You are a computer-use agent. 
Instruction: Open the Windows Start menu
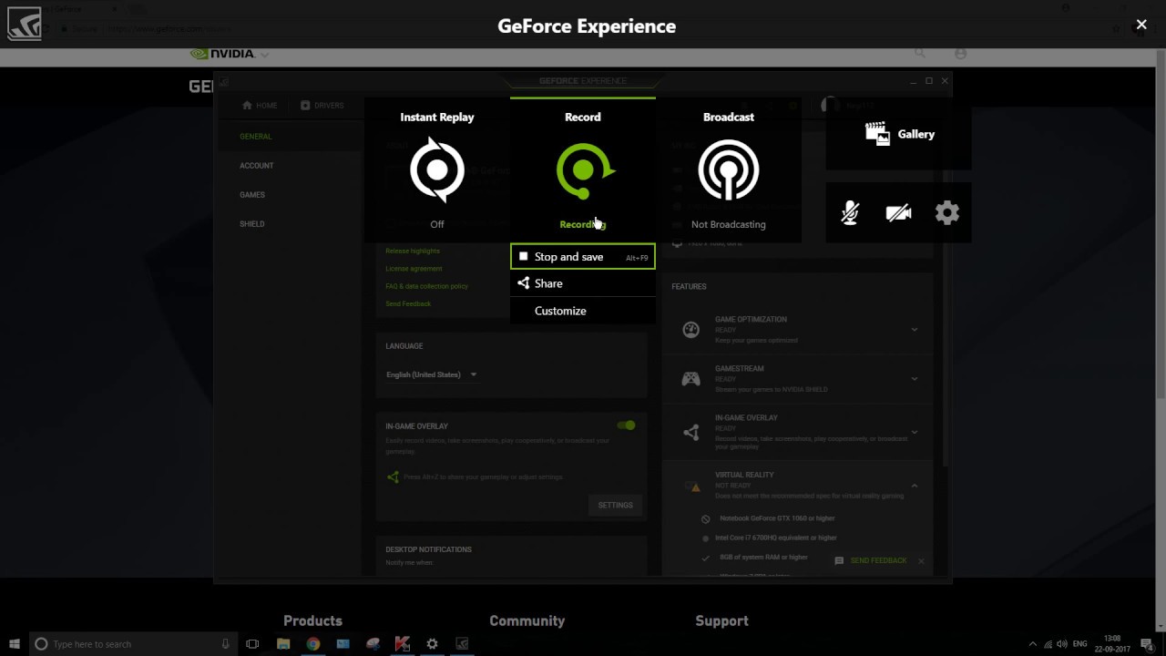pos(14,644)
